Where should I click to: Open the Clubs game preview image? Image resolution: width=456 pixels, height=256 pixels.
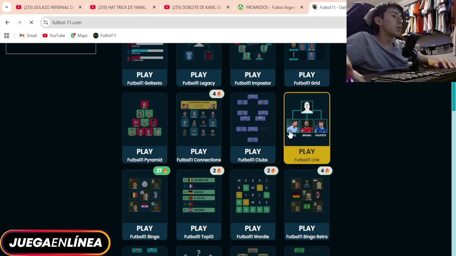[x=253, y=119]
